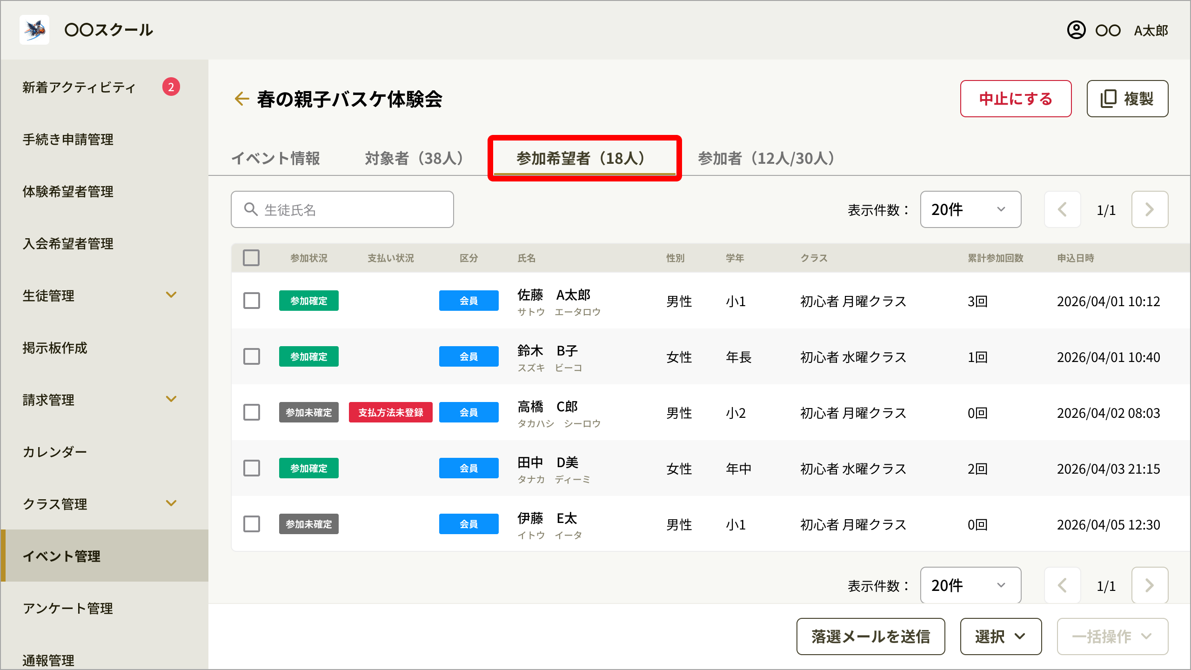The height and width of the screenshot is (670, 1191).
Task: Check the box for 鈴木 B子
Action: [252, 356]
